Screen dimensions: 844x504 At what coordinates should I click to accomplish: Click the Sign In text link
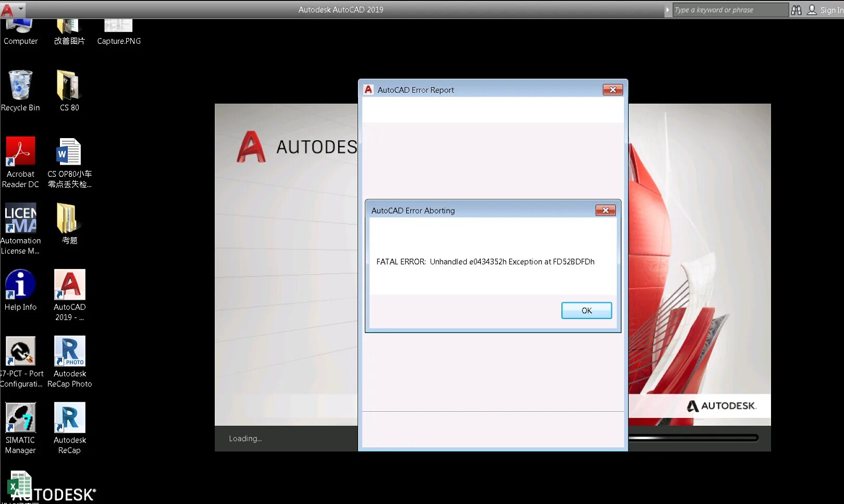tap(832, 10)
